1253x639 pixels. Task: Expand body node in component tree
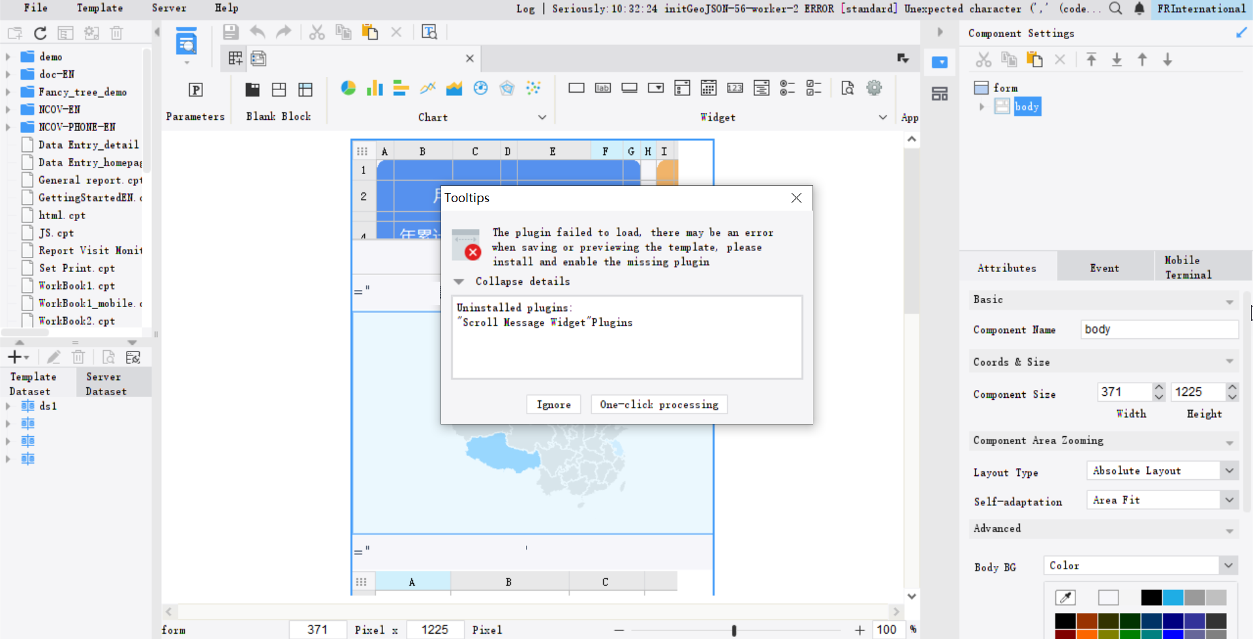tap(982, 107)
